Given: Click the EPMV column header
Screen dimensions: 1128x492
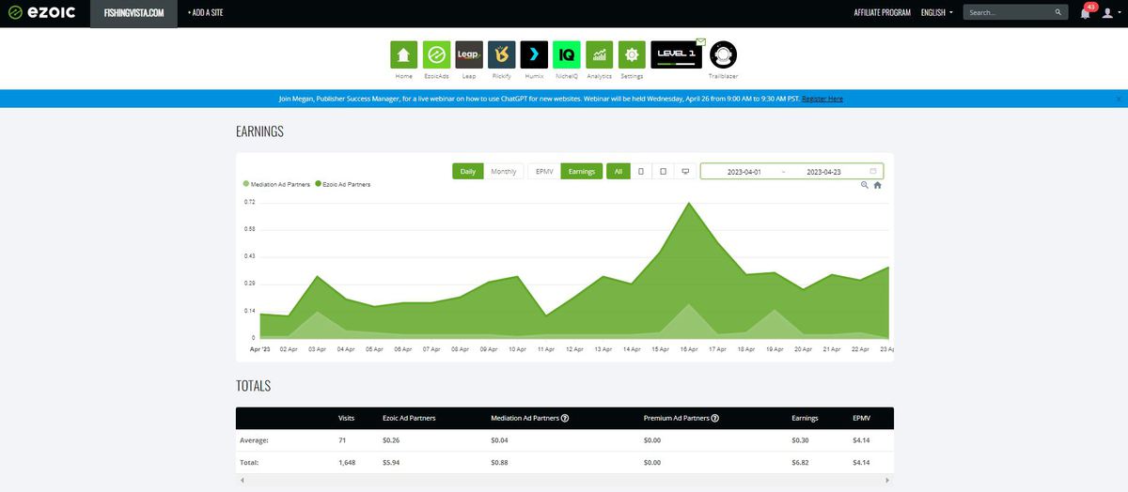Looking at the screenshot, I should [861, 419].
